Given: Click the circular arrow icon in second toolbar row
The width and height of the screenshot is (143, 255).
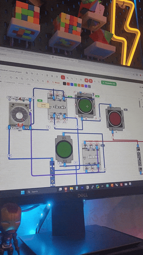Looking at the screenshot, I should 27,79.
